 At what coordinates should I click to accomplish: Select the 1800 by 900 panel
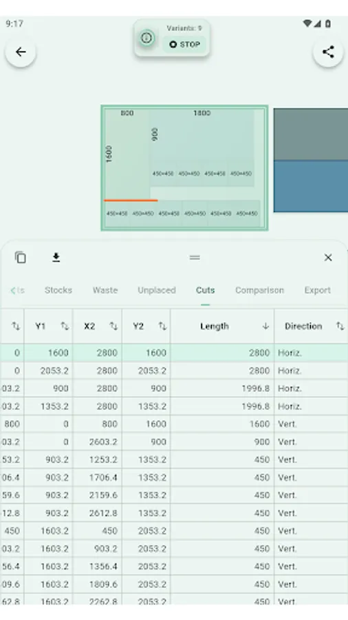tap(202, 135)
